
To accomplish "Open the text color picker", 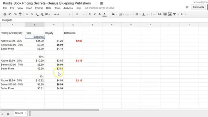I will pos(105,14).
